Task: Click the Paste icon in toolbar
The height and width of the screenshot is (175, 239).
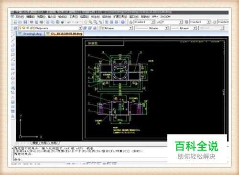Action: [x=58, y=22]
